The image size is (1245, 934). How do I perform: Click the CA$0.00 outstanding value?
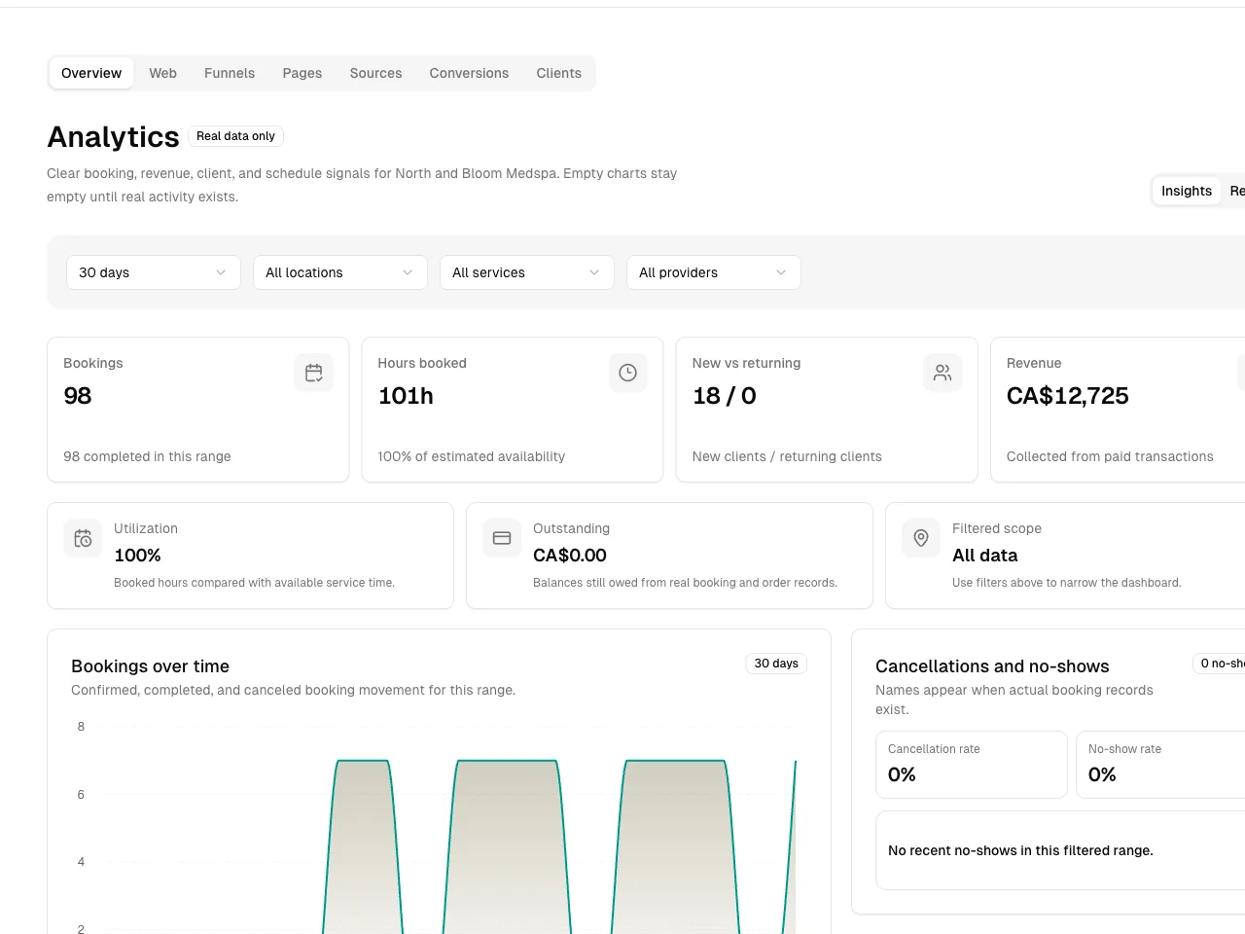[x=570, y=556]
